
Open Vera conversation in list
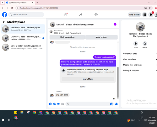click(23, 47)
